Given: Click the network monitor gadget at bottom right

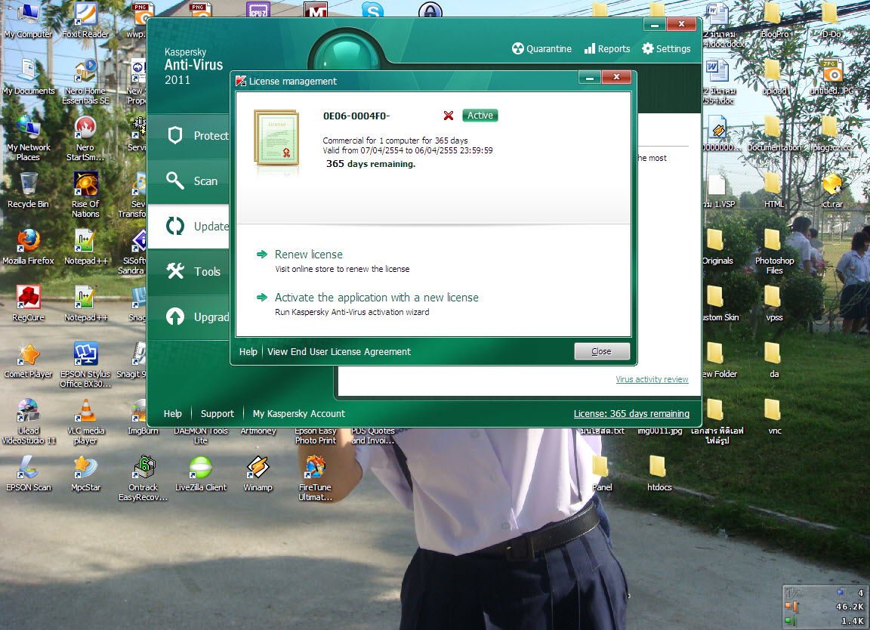Looking at the screenshot, I should point(825,607).
